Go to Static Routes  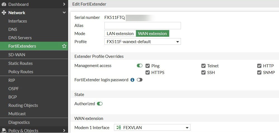click(20, 63)
